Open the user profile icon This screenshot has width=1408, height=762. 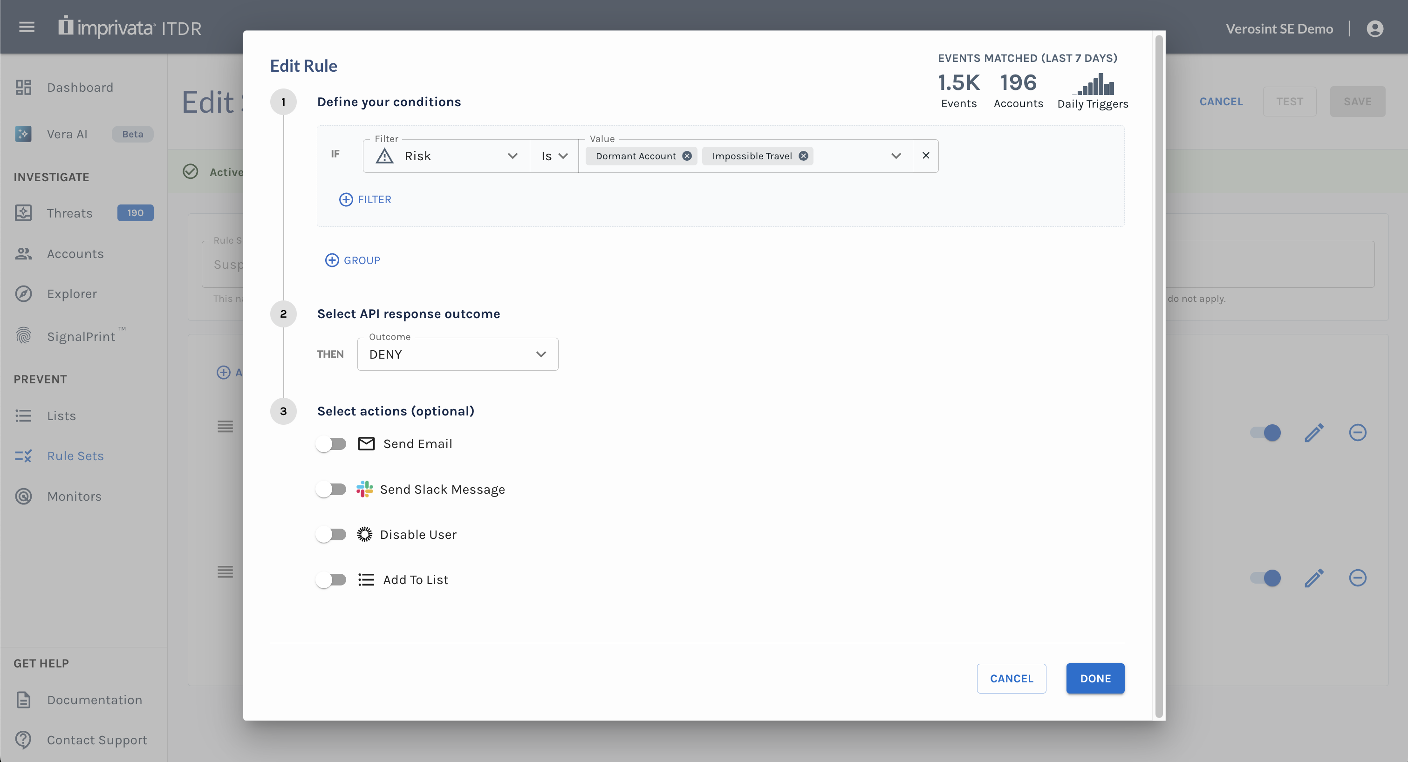pyautogui.click(x=1374, y=28)
